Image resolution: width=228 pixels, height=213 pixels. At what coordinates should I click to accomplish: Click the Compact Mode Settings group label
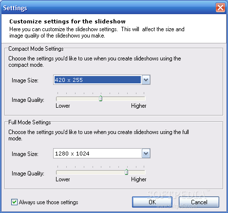(x=36, y=49)
